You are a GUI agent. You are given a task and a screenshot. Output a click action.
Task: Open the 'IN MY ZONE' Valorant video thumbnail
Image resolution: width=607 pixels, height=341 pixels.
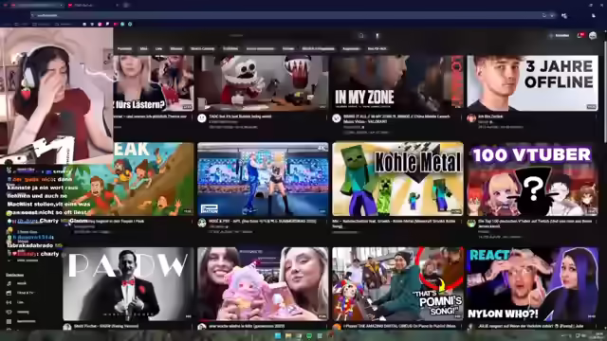(x=397, y=82)
